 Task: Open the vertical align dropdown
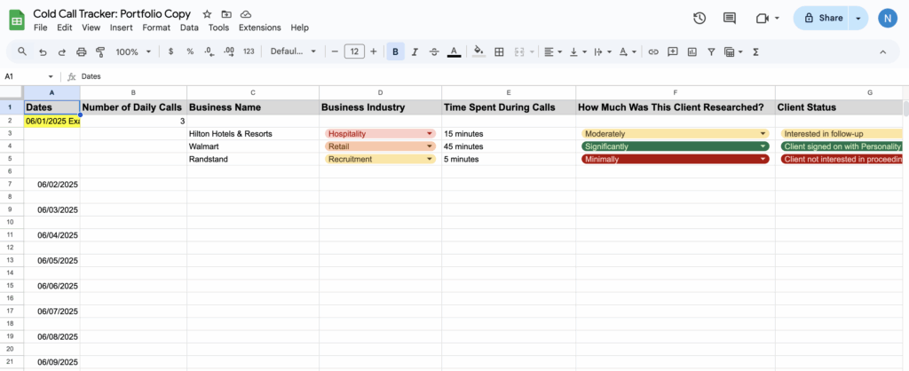(578, 51)
